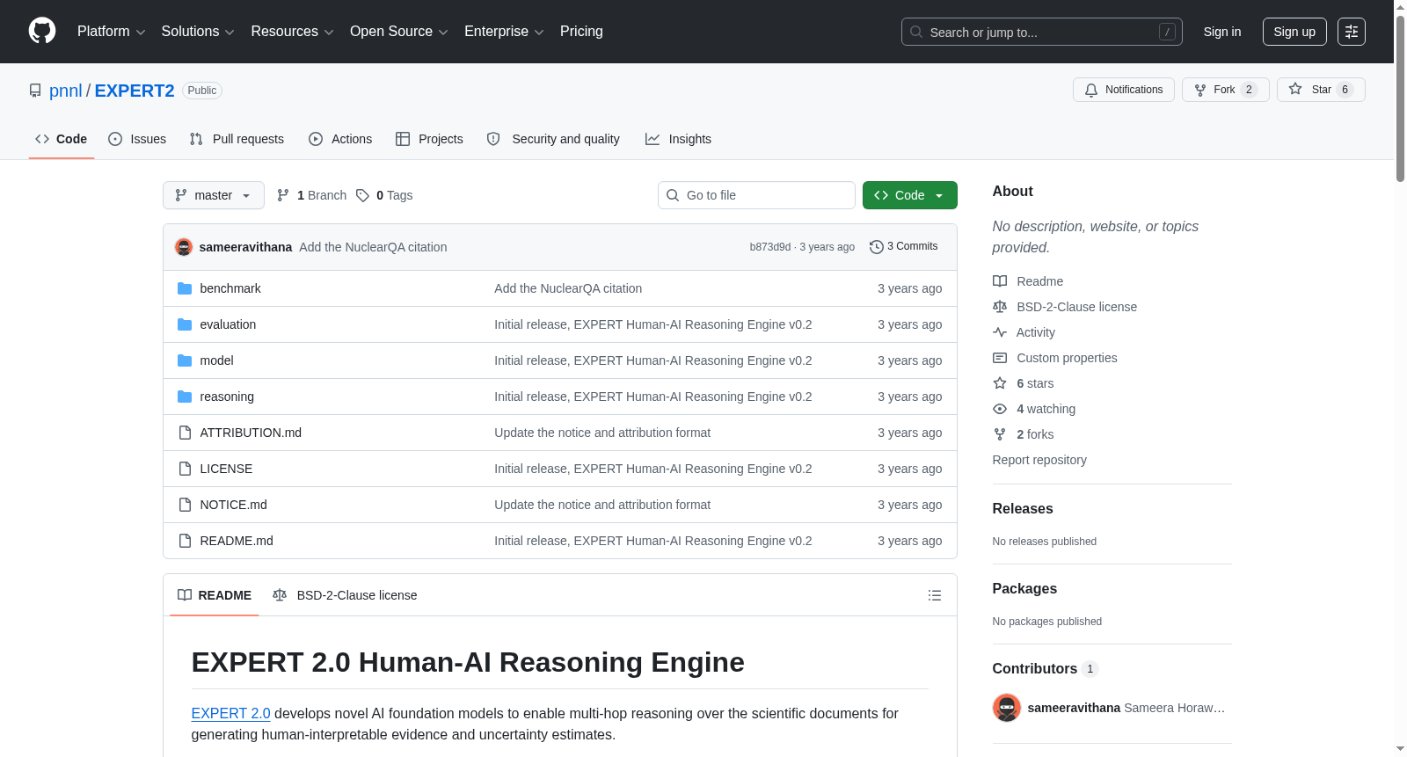Click the repository icon before pnnl
The height and width of the screenshot is (757, 1407).
(x=35, y=91)
